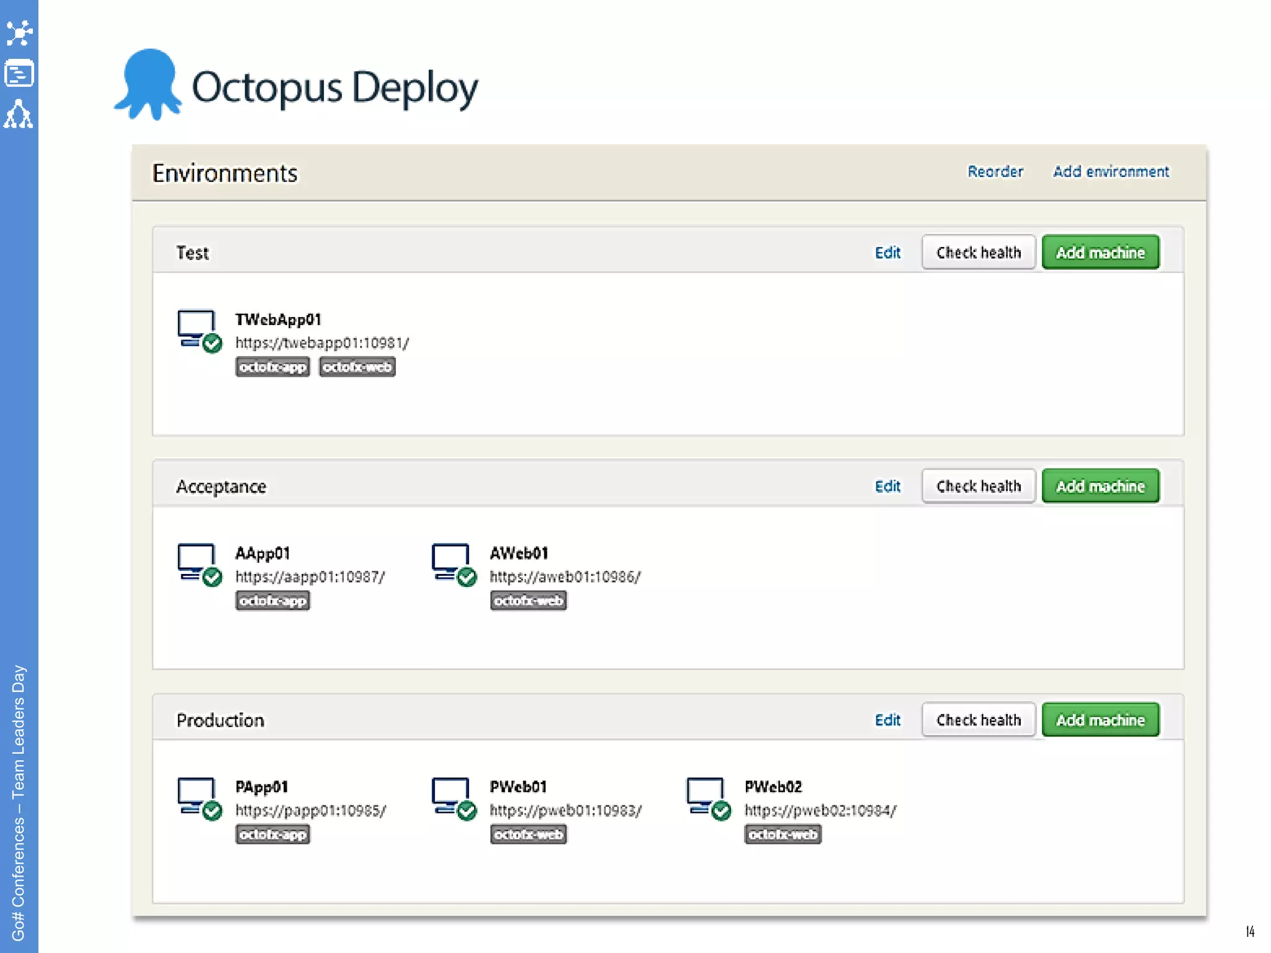Click the network nodes icon in sidebar

(x=19, y=33)
